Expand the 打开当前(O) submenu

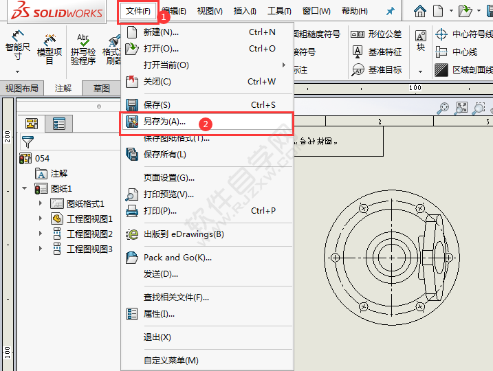coord(207,65)
